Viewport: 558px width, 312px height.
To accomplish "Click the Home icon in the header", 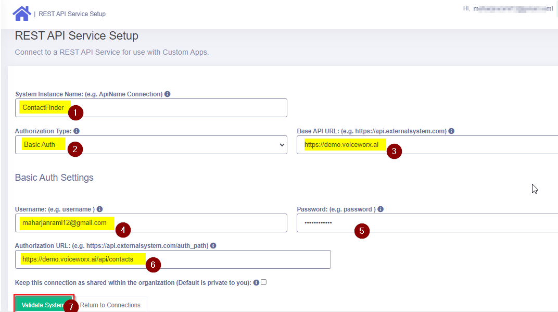I will point(21,14).
